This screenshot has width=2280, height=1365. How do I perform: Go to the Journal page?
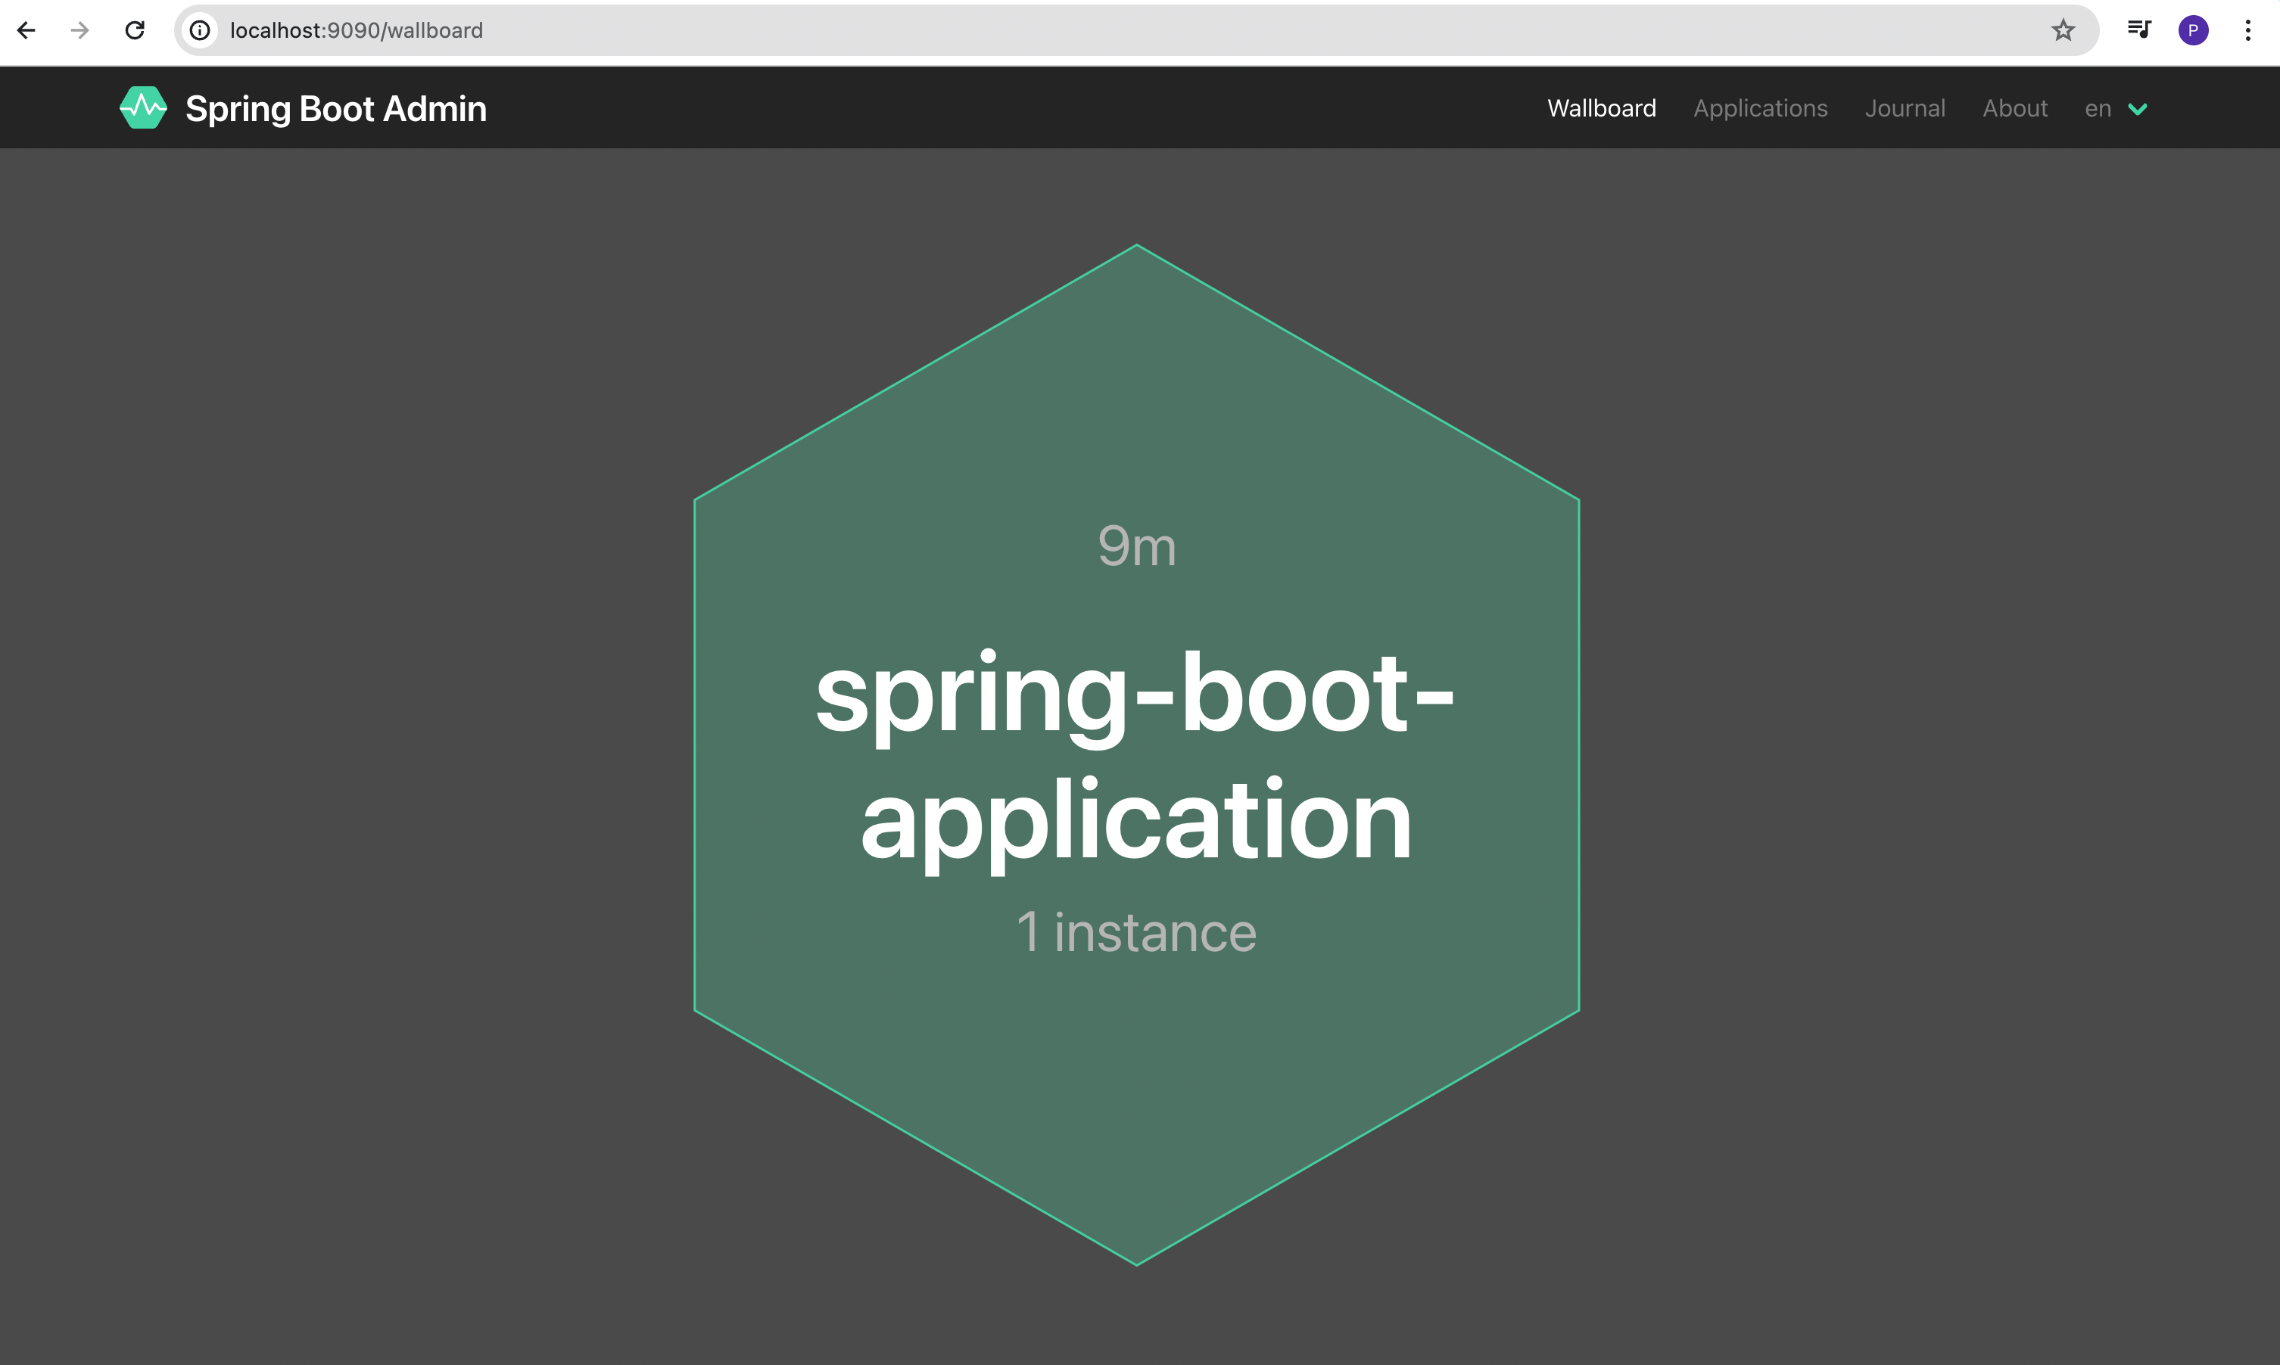(1905, 108)
